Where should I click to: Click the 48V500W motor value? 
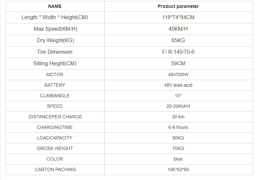pos(178,75)
